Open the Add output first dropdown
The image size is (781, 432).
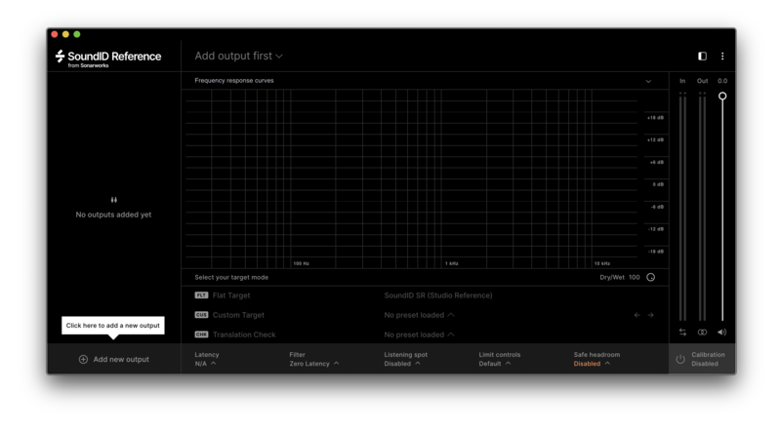[x=238, y=57]
